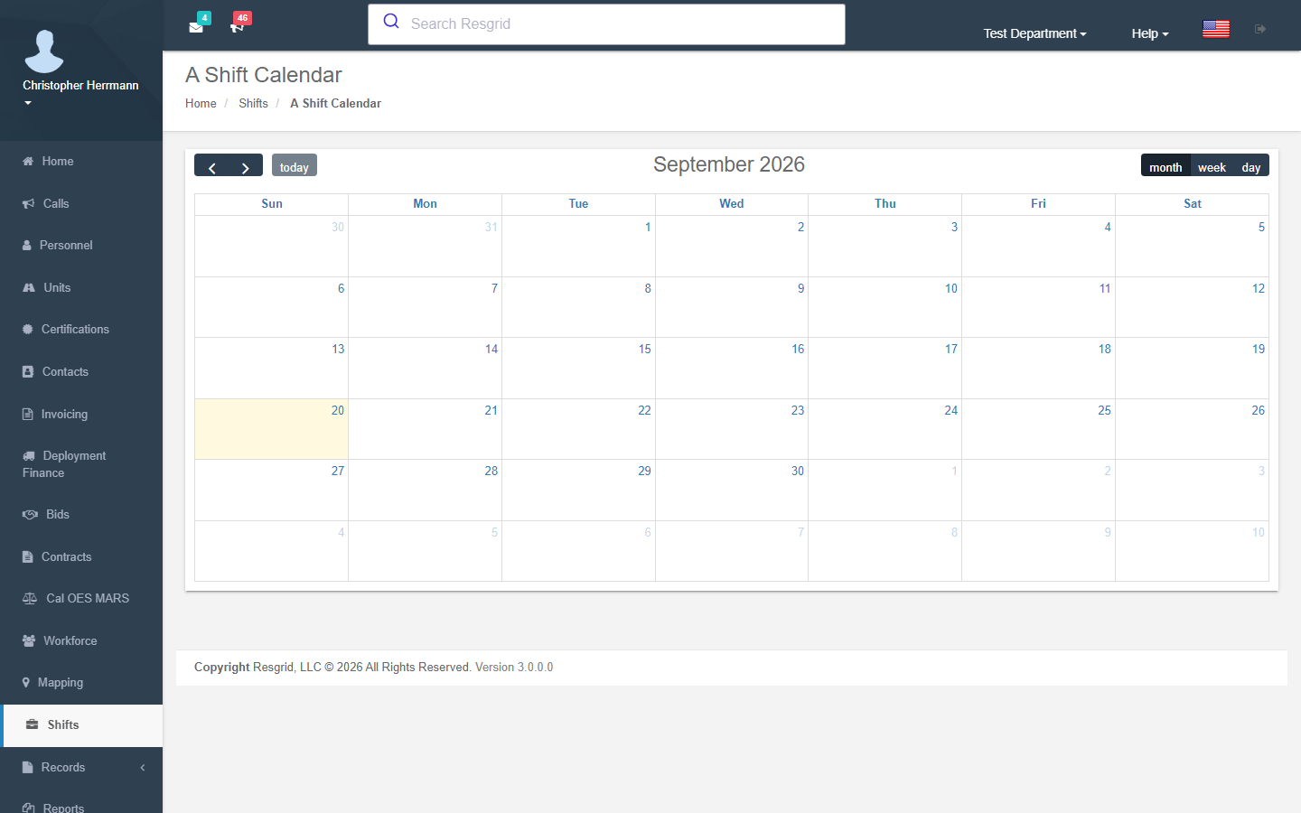The height and width of the screenshot is (813, 1301).
Task: Click the Wed column header
Action: click(x=732, y=203)
